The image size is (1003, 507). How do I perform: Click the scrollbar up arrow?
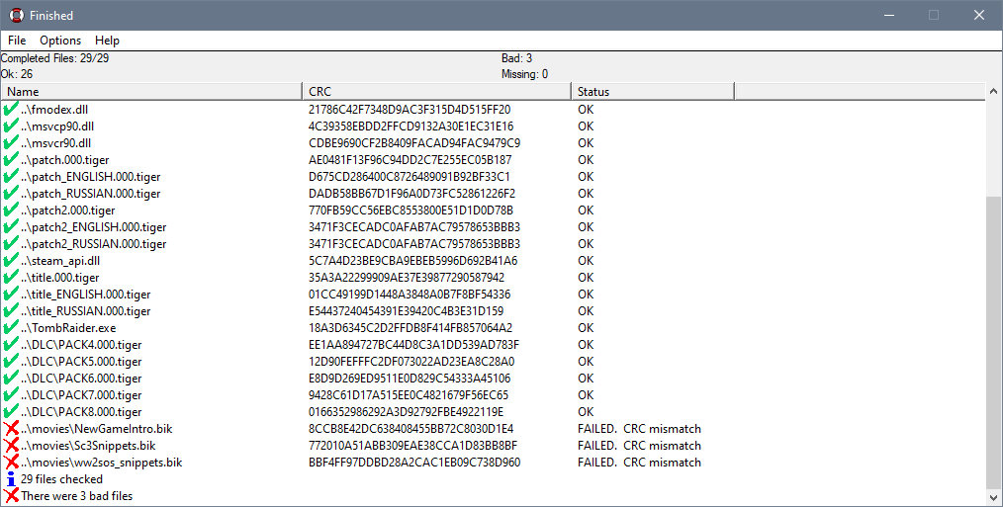[x=994, y=92]
